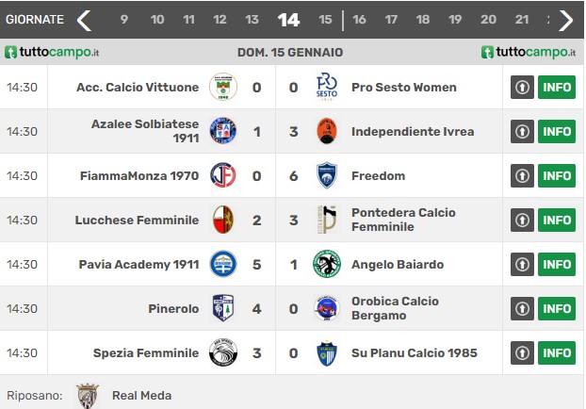Viewport: 586px width, 409px height.
Task: Click the Angelo Baiardo green round logo
Action: click(x=327, y=264)
